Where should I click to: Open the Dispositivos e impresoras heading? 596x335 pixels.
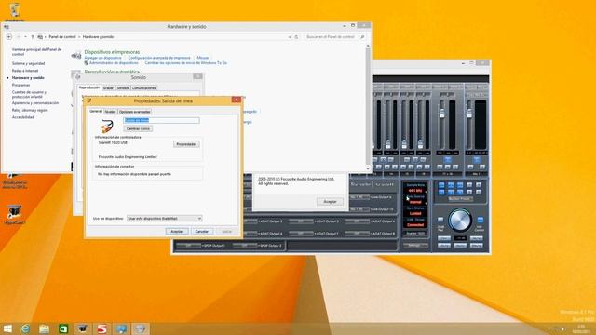[112, 52]
